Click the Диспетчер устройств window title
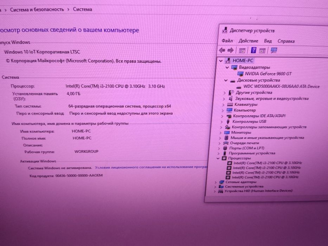 tap(252, 31)
